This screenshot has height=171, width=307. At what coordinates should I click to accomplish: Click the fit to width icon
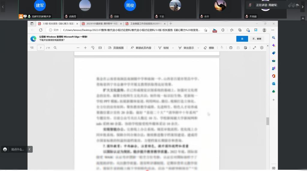tap(100, 48)
